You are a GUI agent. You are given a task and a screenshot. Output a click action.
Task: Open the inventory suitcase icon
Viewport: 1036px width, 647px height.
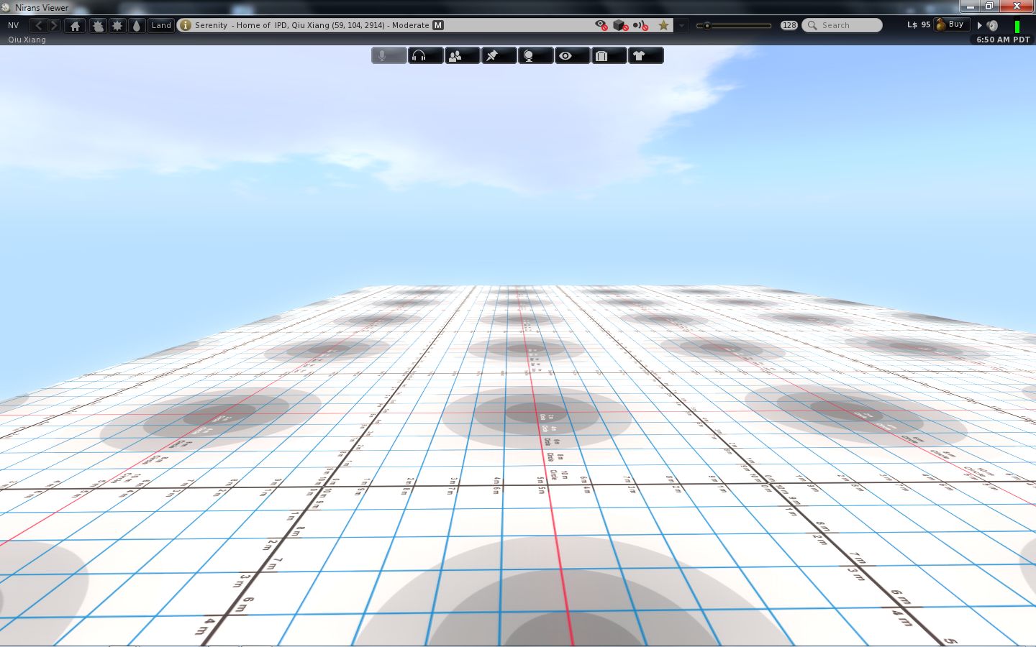609,55
